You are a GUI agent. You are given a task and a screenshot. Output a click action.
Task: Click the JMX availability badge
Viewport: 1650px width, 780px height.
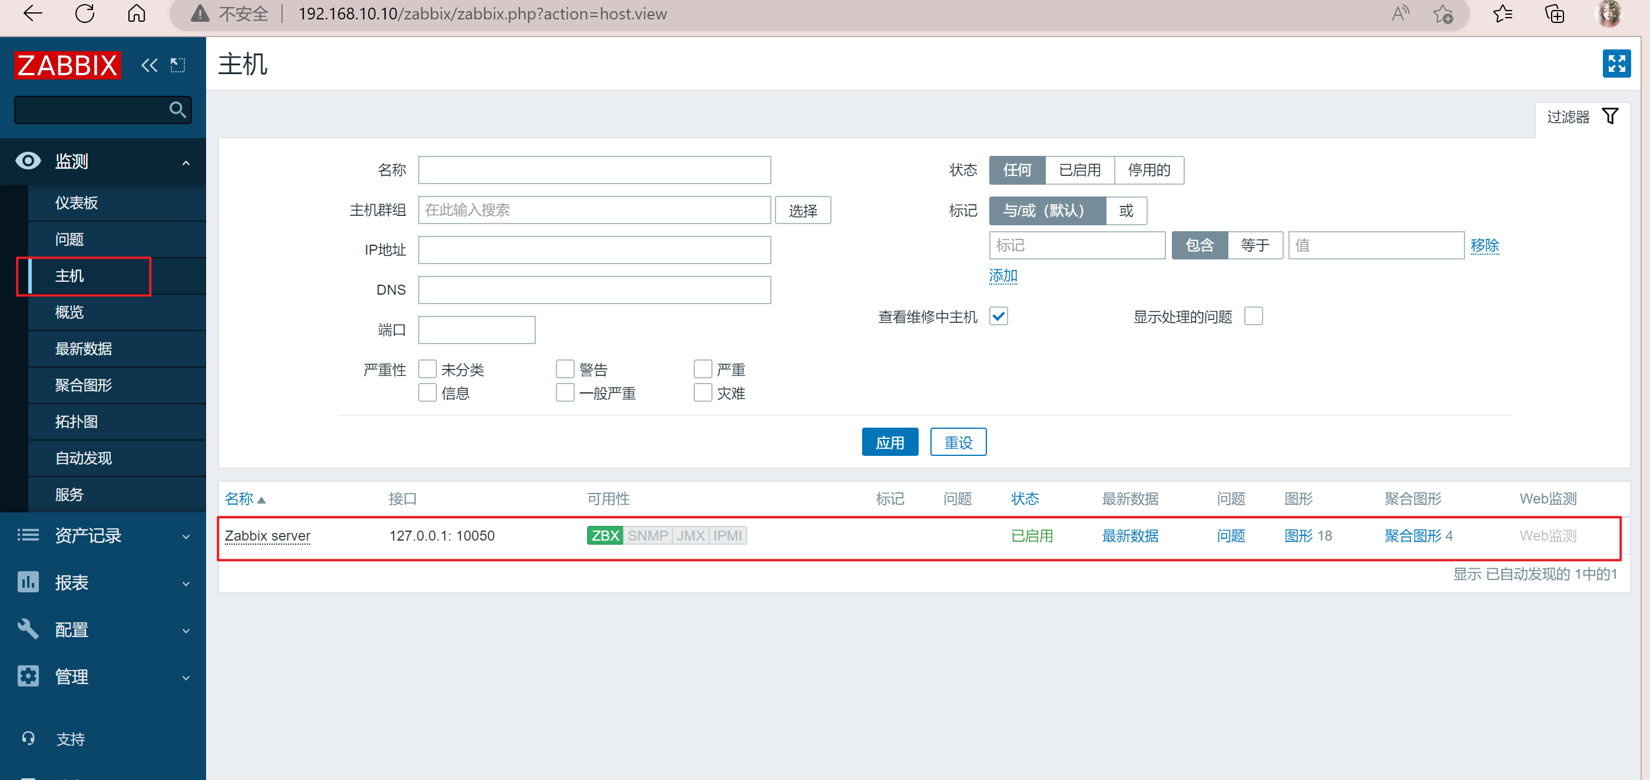(x=691, y=535)
